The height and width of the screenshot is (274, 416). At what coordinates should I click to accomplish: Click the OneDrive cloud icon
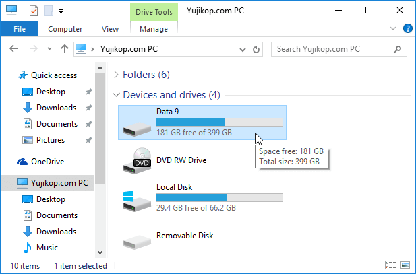pos(22,162)
